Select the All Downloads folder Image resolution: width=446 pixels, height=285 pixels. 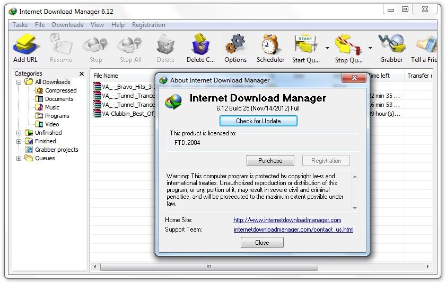[x=53, y=82]
